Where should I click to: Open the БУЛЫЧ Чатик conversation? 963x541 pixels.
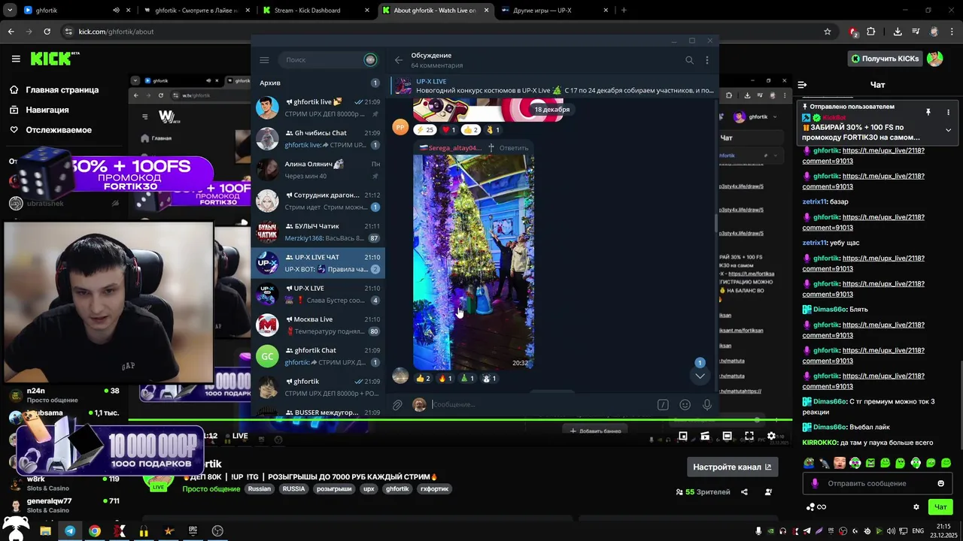(319, 232)
